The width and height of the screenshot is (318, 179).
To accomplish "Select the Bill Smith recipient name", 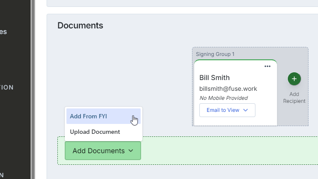I will 214,78.
